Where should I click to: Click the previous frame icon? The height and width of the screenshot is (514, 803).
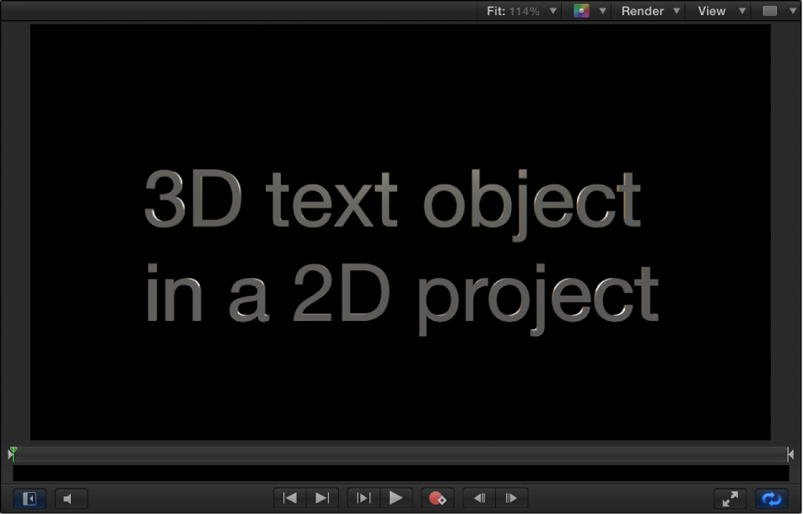pyautogui.click(x=479, y=498)
